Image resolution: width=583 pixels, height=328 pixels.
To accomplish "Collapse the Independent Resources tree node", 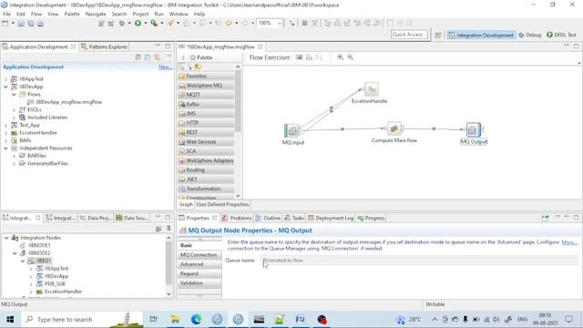I will [x=5, y=148].
